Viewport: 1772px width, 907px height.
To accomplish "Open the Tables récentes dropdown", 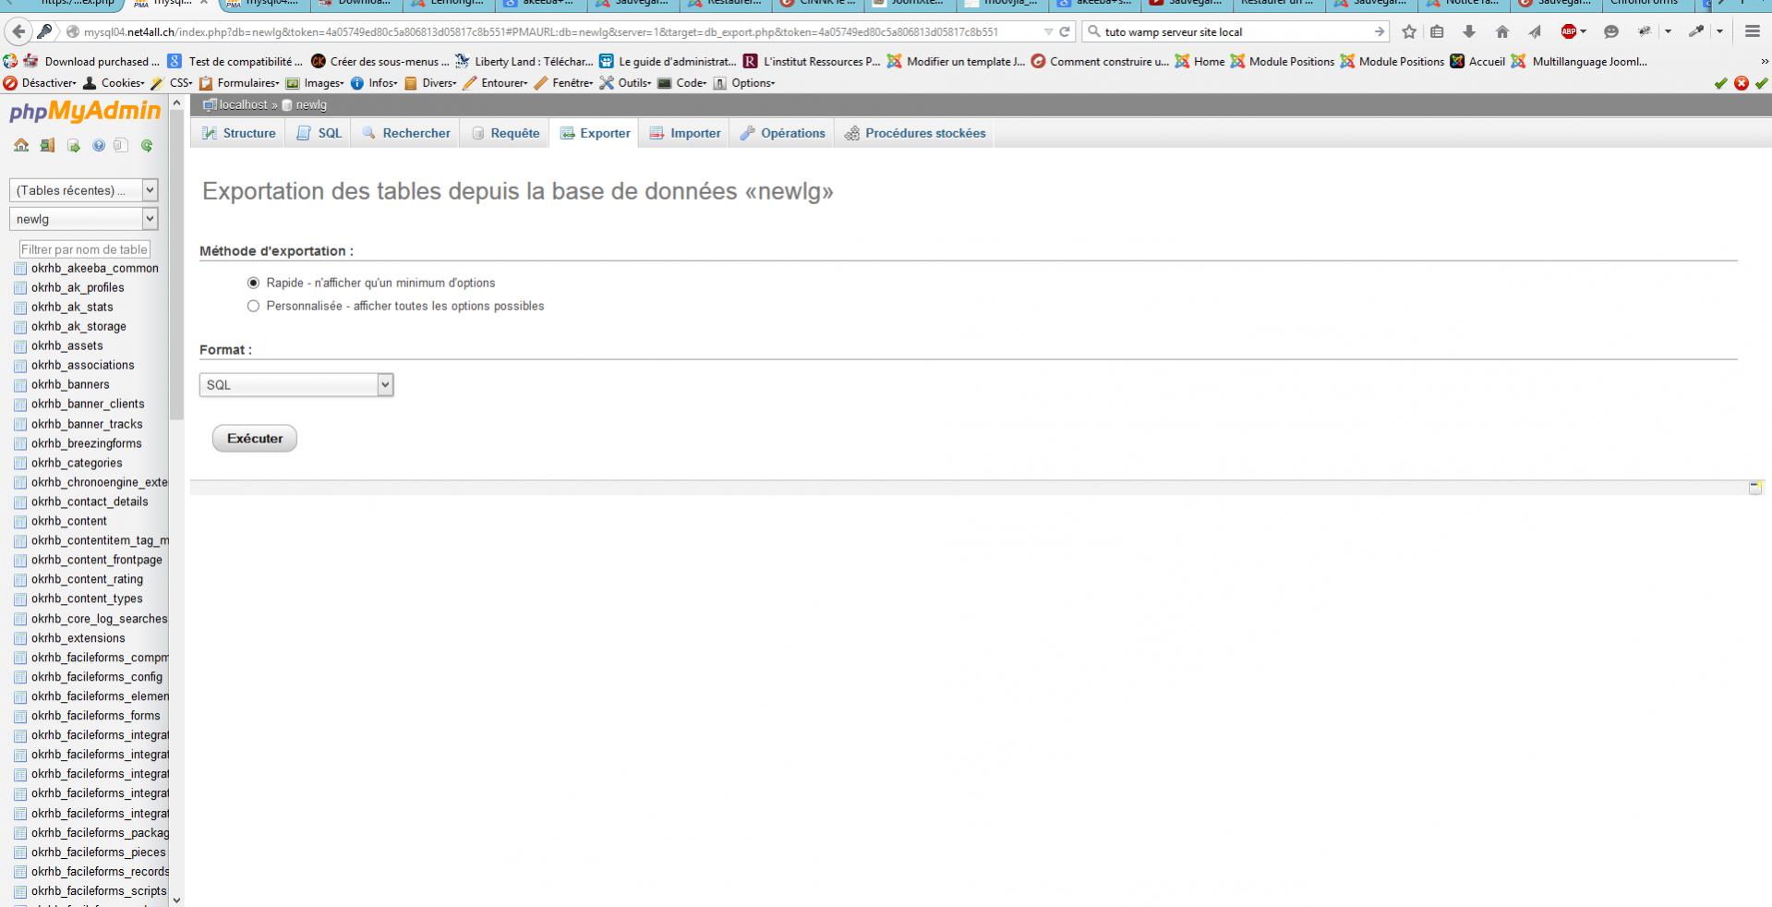I will [x=83, y=190].
